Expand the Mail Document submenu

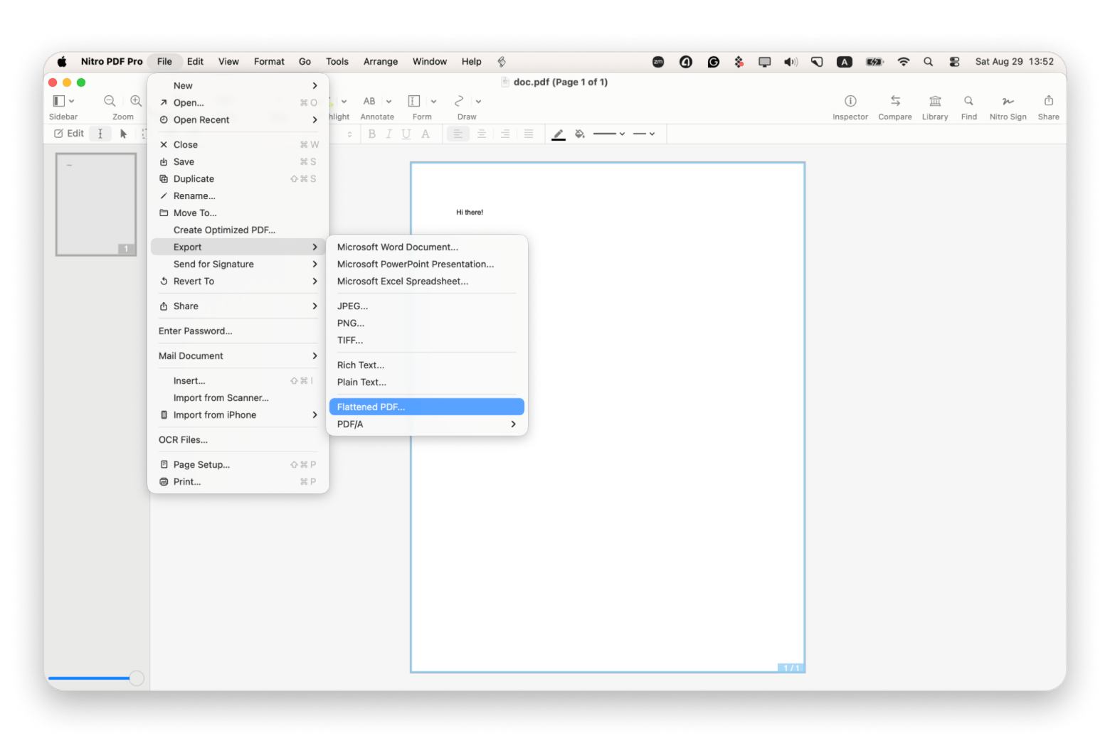(x=238, y=356)
